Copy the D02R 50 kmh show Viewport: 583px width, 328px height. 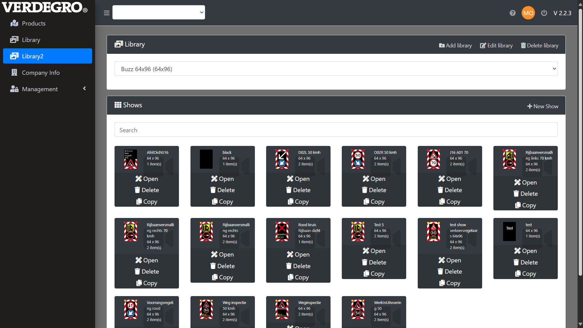click(x=374, y=202)
